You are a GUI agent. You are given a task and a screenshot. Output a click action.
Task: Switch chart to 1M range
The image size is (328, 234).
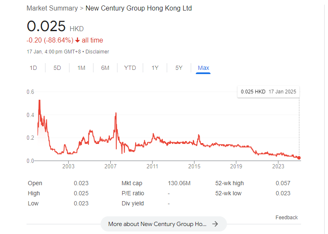click(x=81, y=68)
